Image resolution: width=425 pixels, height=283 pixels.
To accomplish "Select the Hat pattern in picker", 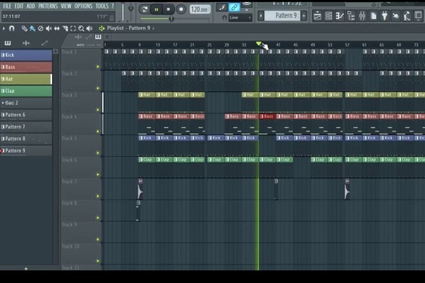I will [26, 79].
